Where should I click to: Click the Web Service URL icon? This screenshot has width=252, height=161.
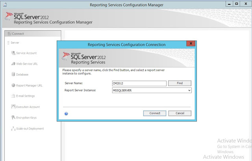(13, 64)
